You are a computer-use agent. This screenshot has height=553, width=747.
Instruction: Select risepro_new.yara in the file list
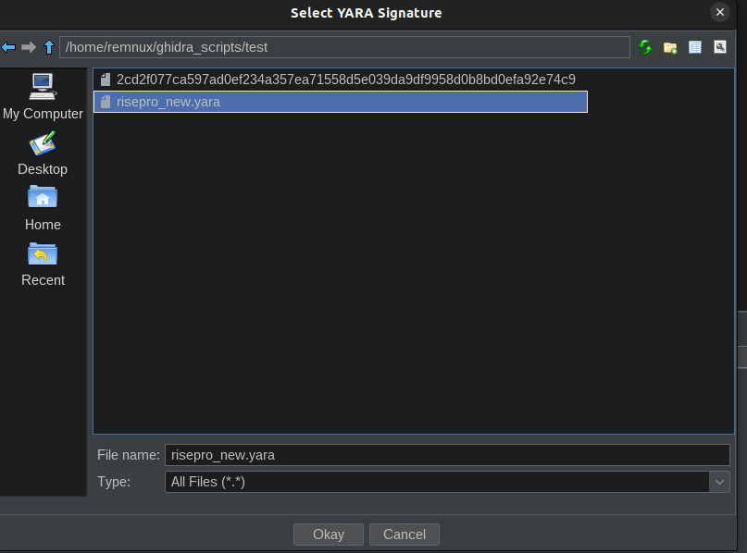pos(341,102)
